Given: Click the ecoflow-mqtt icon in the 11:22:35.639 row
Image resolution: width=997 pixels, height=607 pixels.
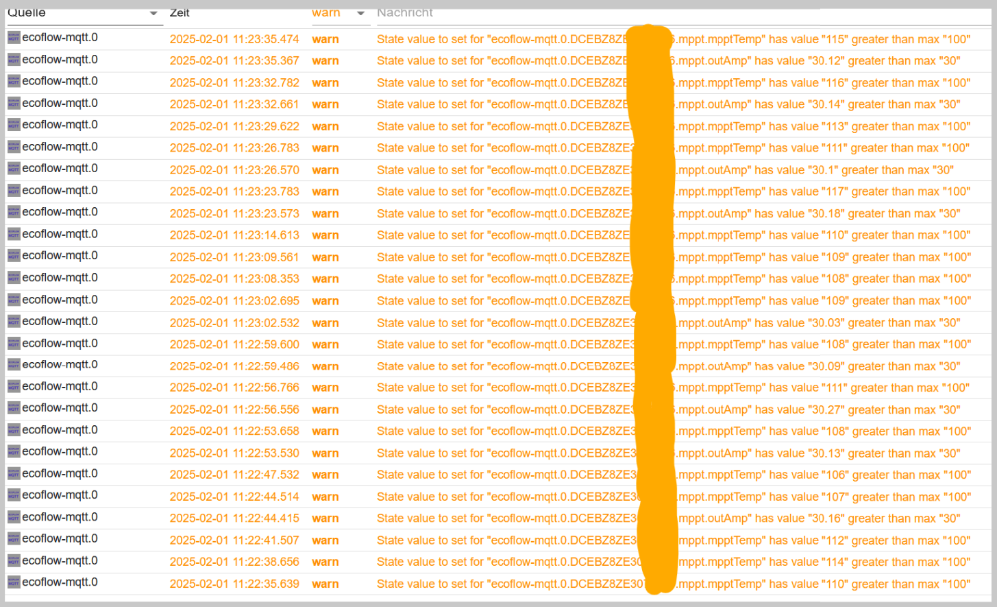Looking at the screenshot, I should pyautogui.click(x=14, y=582).
